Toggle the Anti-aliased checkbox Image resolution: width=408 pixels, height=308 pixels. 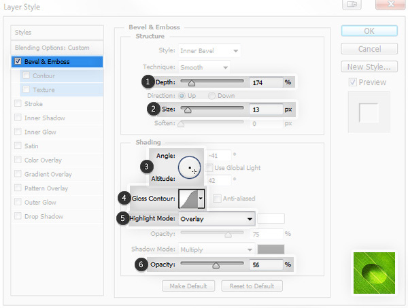[217, 199]
